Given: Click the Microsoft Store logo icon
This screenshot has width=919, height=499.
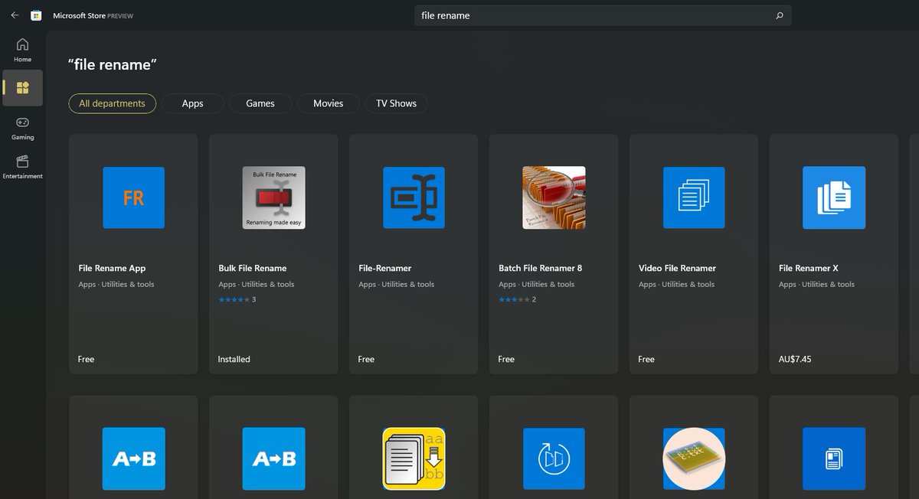Looking at the screenshot, I should (x=35, y=15).
